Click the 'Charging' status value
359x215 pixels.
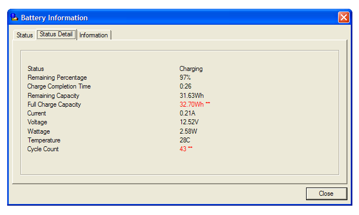191,69
